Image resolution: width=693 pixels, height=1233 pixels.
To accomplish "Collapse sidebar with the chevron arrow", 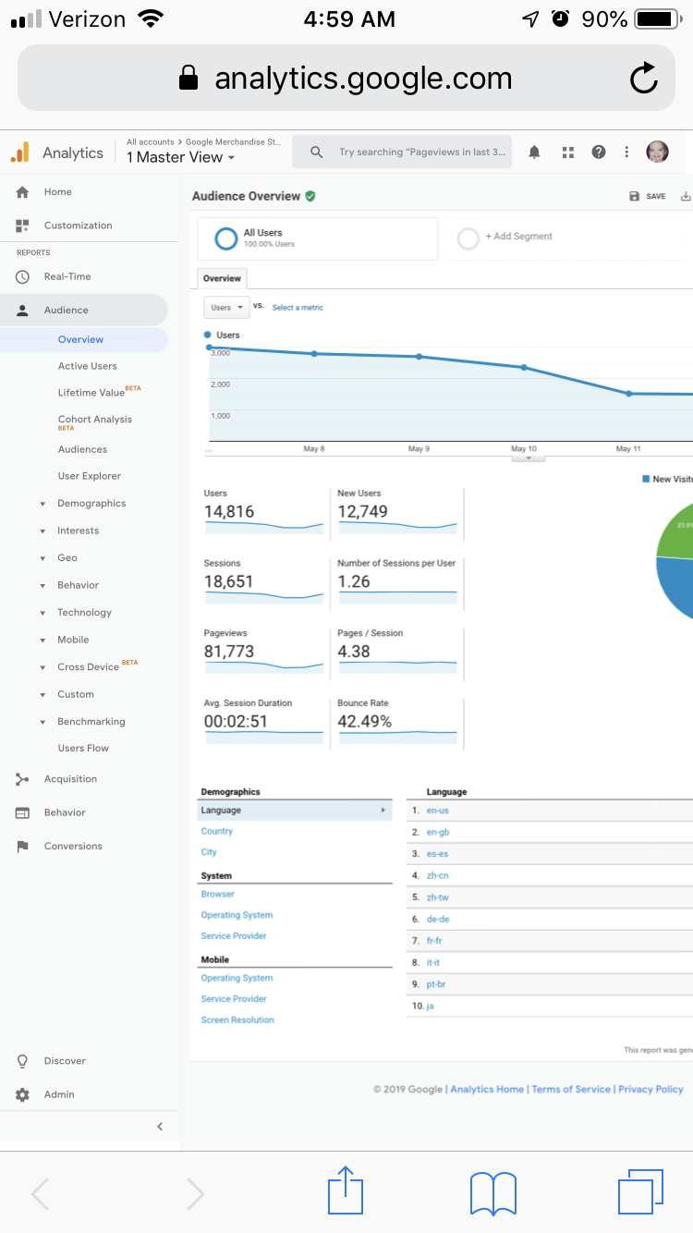I will pos(160,1127).
